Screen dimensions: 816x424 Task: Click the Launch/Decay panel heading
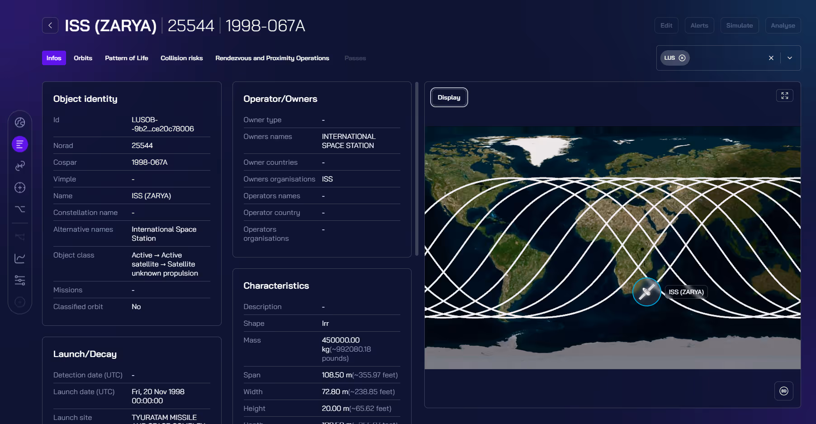[85, 354]
